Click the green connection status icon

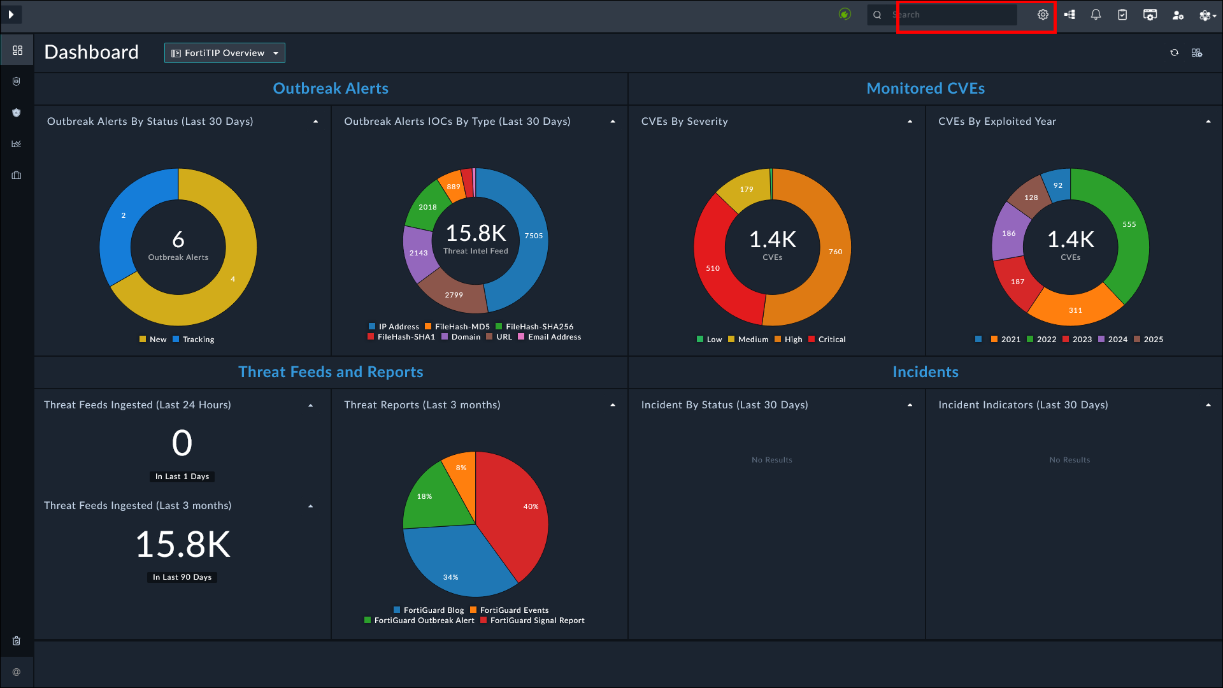(x=845, y=14)
